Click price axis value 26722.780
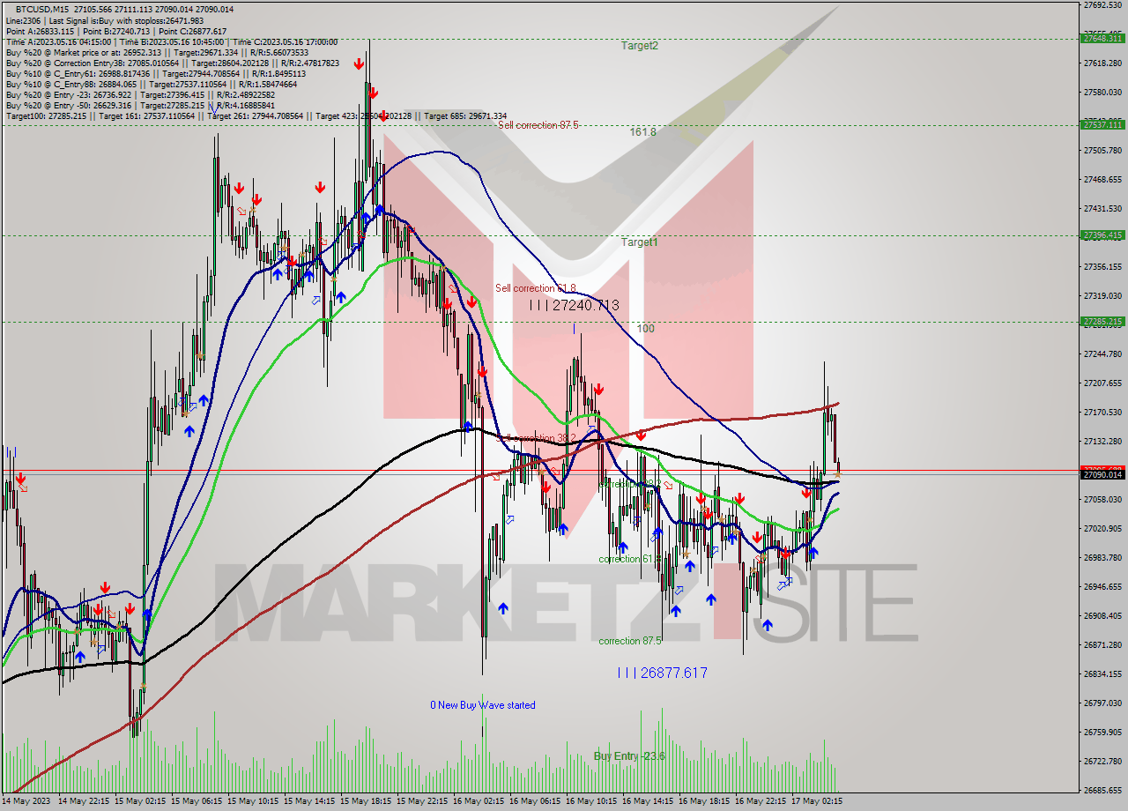The image size is (1128, 811). [x=1103, y=761]
